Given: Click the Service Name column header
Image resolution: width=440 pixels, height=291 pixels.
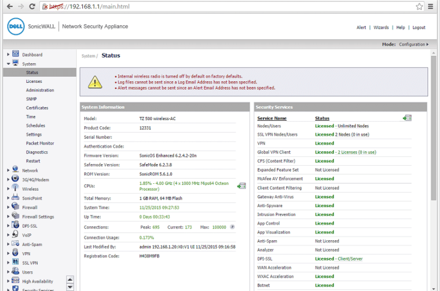Looking at the screenshot, I should [272, 118].
